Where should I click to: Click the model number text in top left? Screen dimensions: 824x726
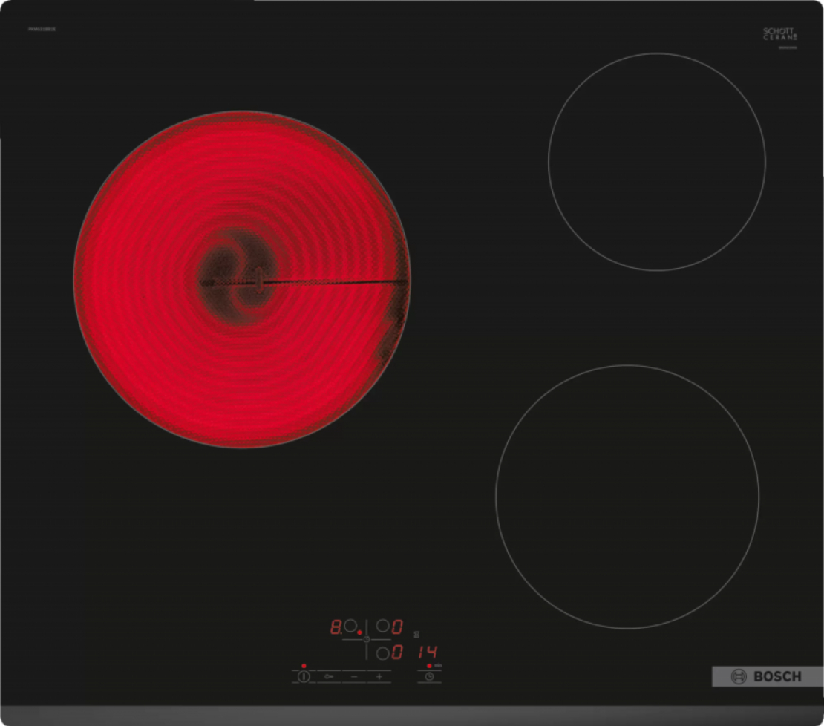click(x=42, y=29)
